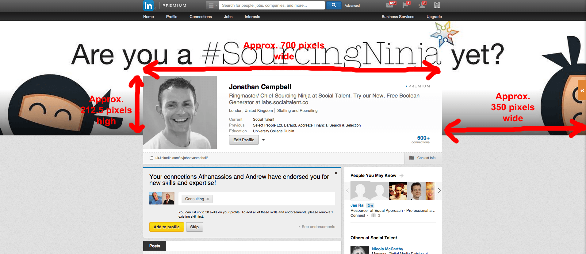Click the LinkedIn logo icon
Image resolution: width=586 pixels, height=254 pixels.
148,6
